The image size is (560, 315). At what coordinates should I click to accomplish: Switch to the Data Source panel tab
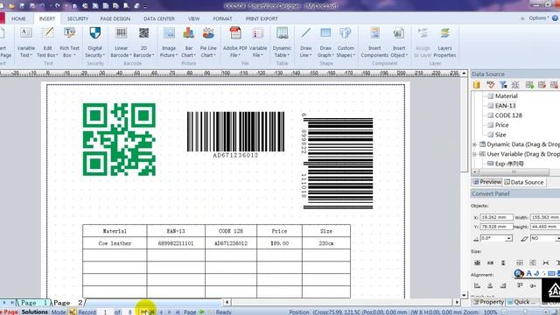click(x=523, y=182)
